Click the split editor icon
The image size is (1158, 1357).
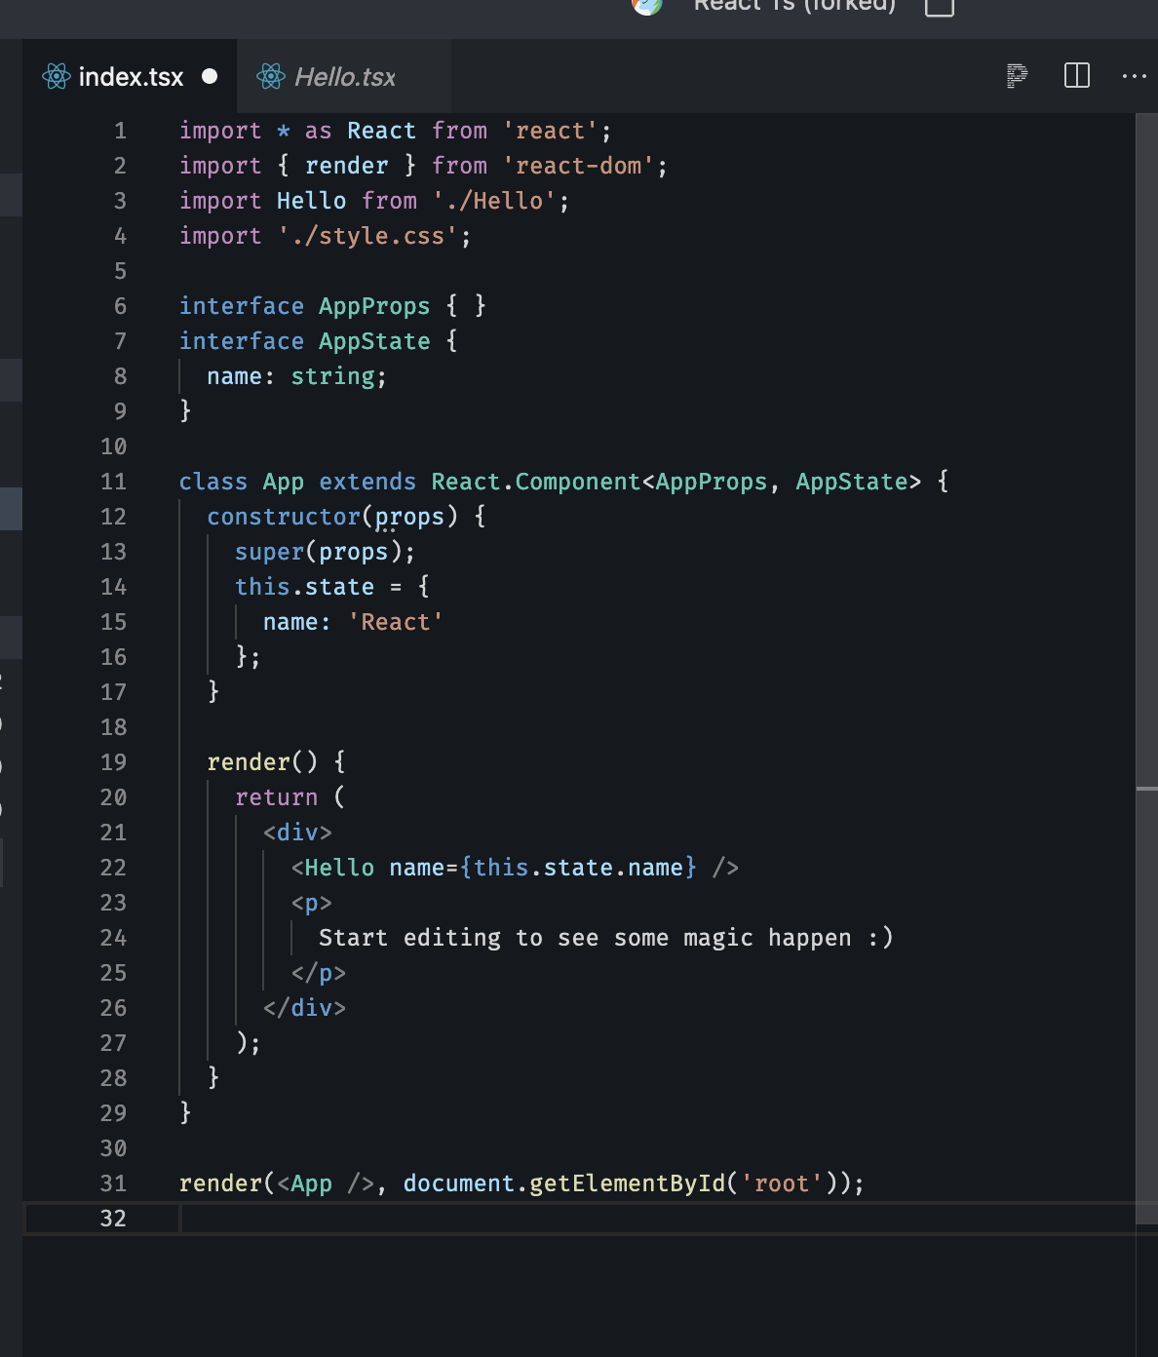1077,76
